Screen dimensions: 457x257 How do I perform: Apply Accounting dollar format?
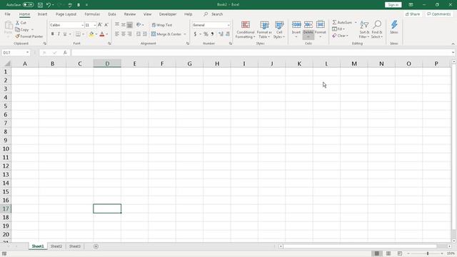[x=195, y=34]
